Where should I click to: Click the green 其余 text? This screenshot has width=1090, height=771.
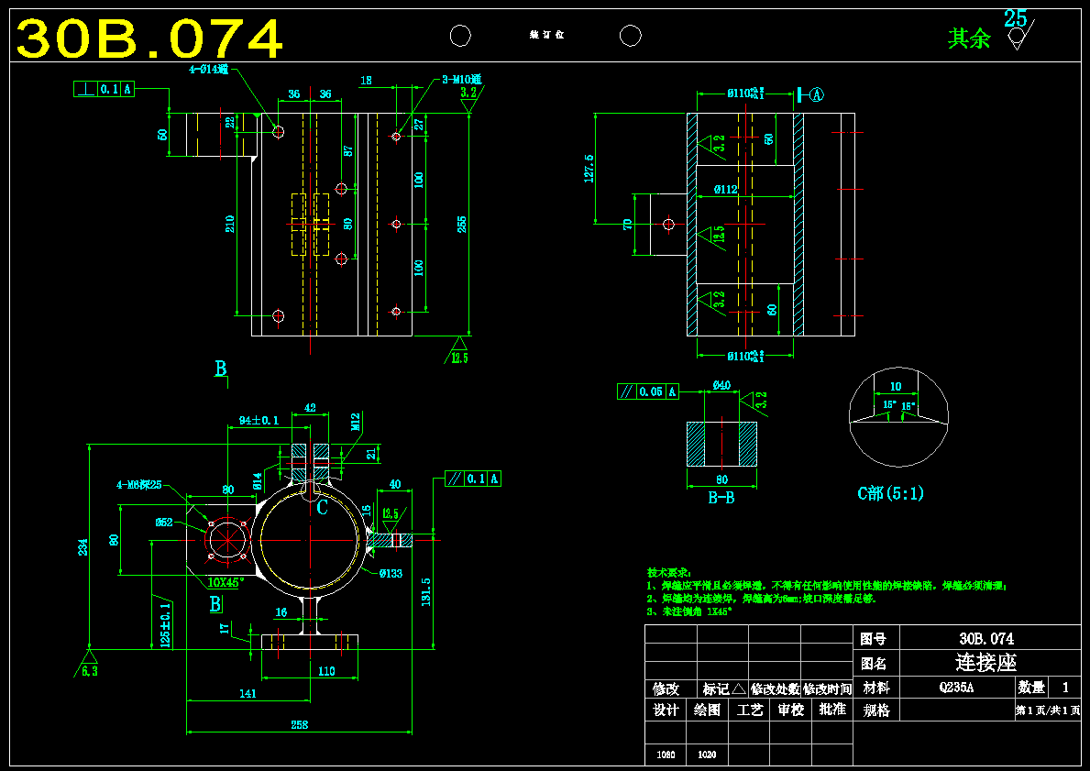tap(969, 39)
